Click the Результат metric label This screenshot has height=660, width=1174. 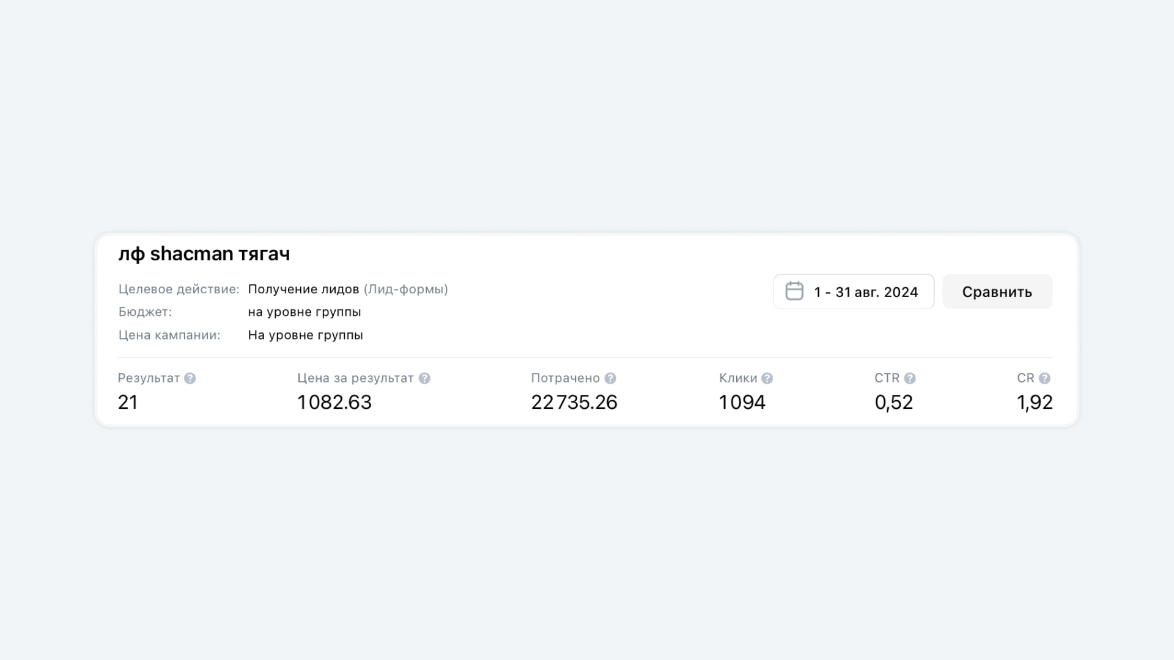point(149,378)
